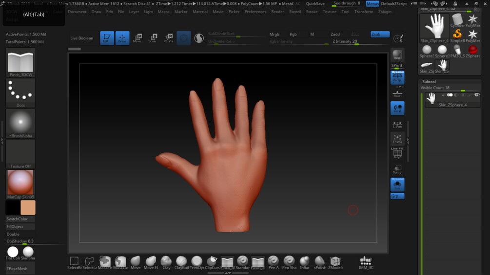The height and width of the screenshot is (275, 490).
Task: Toggle Dynamic Solo mode
Action: pos(397,184)
